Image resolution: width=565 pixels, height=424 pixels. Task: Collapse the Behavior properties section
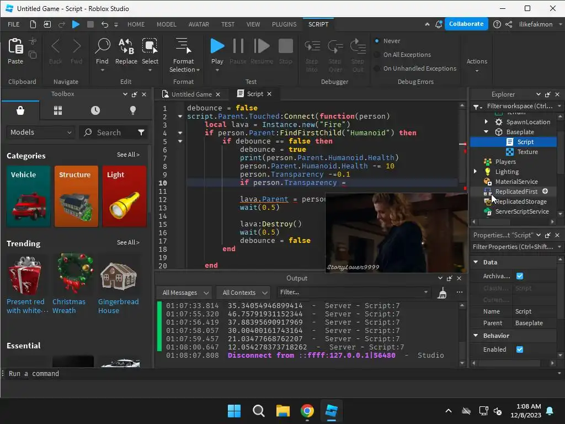click(x=476, y=336)
